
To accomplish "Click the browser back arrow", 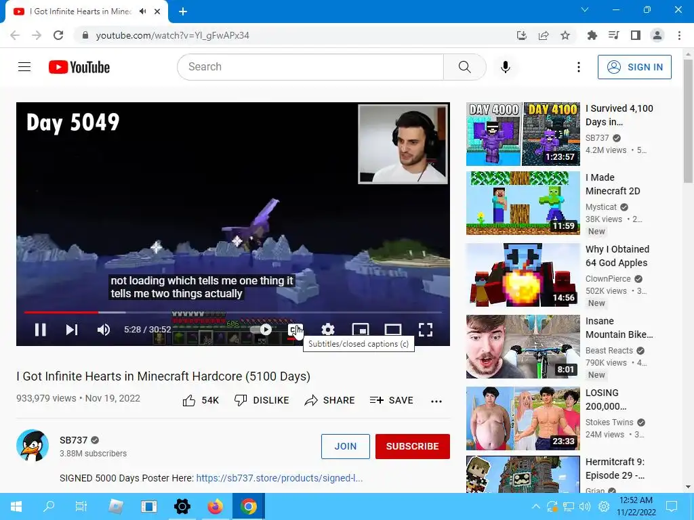I will pyautogui.click(x=15, y=35).
